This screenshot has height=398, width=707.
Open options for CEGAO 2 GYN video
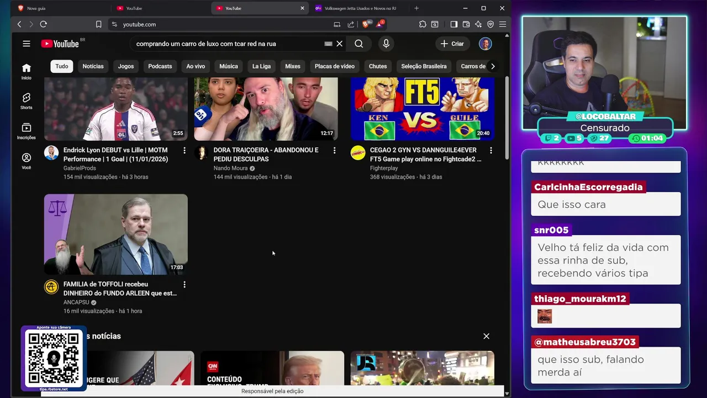(491, 150)
